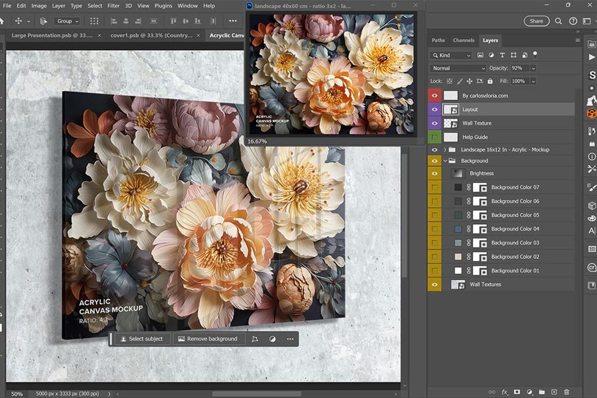Click the create new layer icon

554,392
